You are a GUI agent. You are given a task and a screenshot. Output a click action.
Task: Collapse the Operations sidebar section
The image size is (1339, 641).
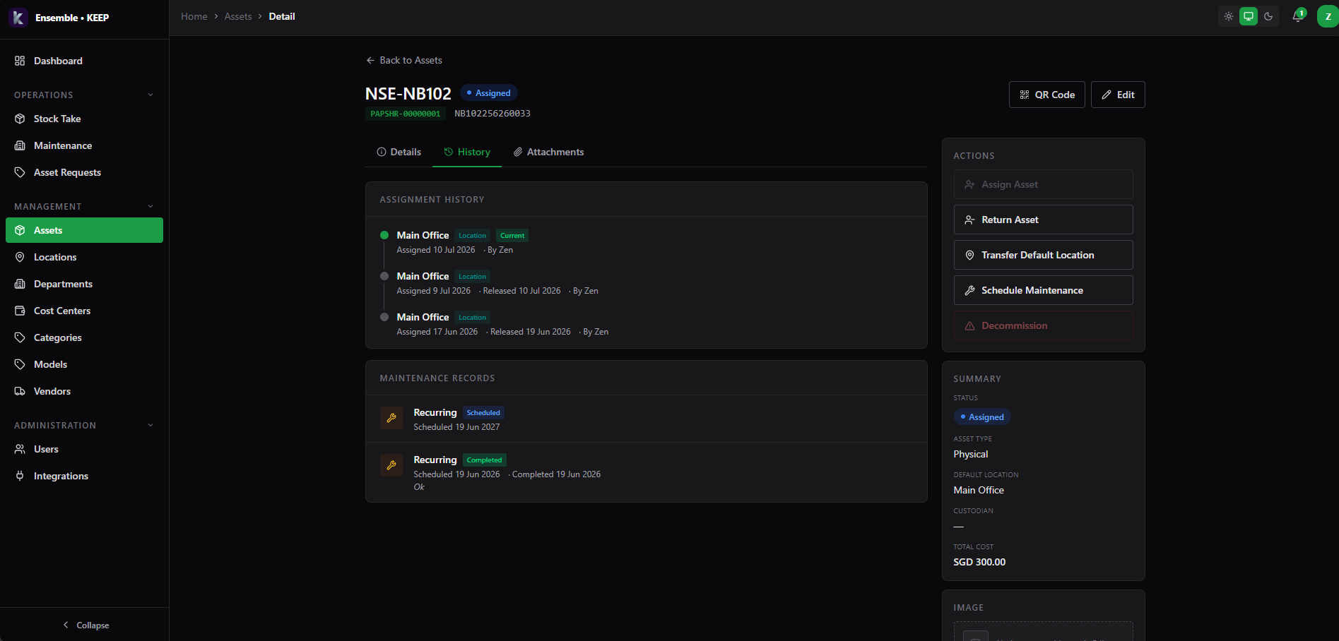pos(151,95)
